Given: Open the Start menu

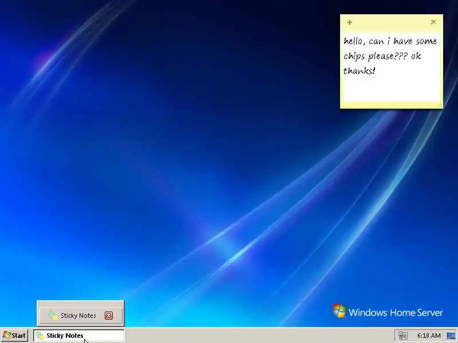Looking at the screenshot, I should click(x=14, y=336).
